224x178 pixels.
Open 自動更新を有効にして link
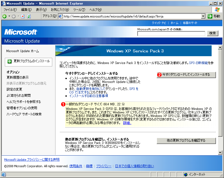(x=91, y=89)
